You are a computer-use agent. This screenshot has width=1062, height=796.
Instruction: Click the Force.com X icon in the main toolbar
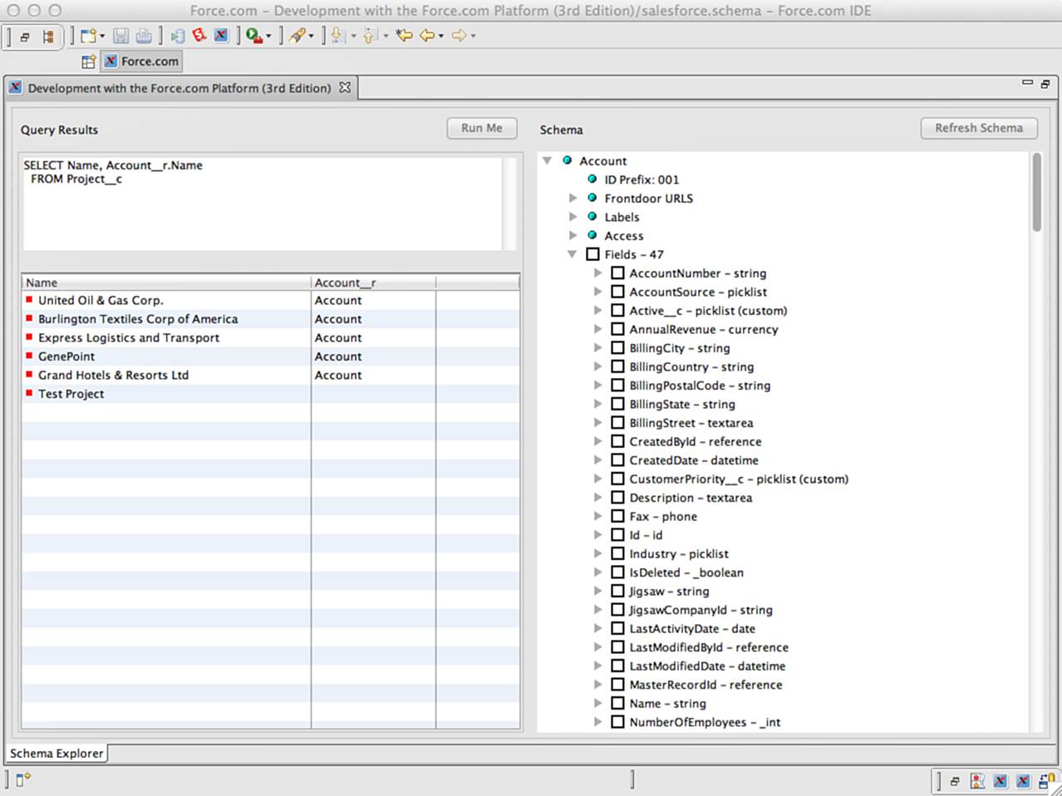pyautogui.click(x=221, y=35)
